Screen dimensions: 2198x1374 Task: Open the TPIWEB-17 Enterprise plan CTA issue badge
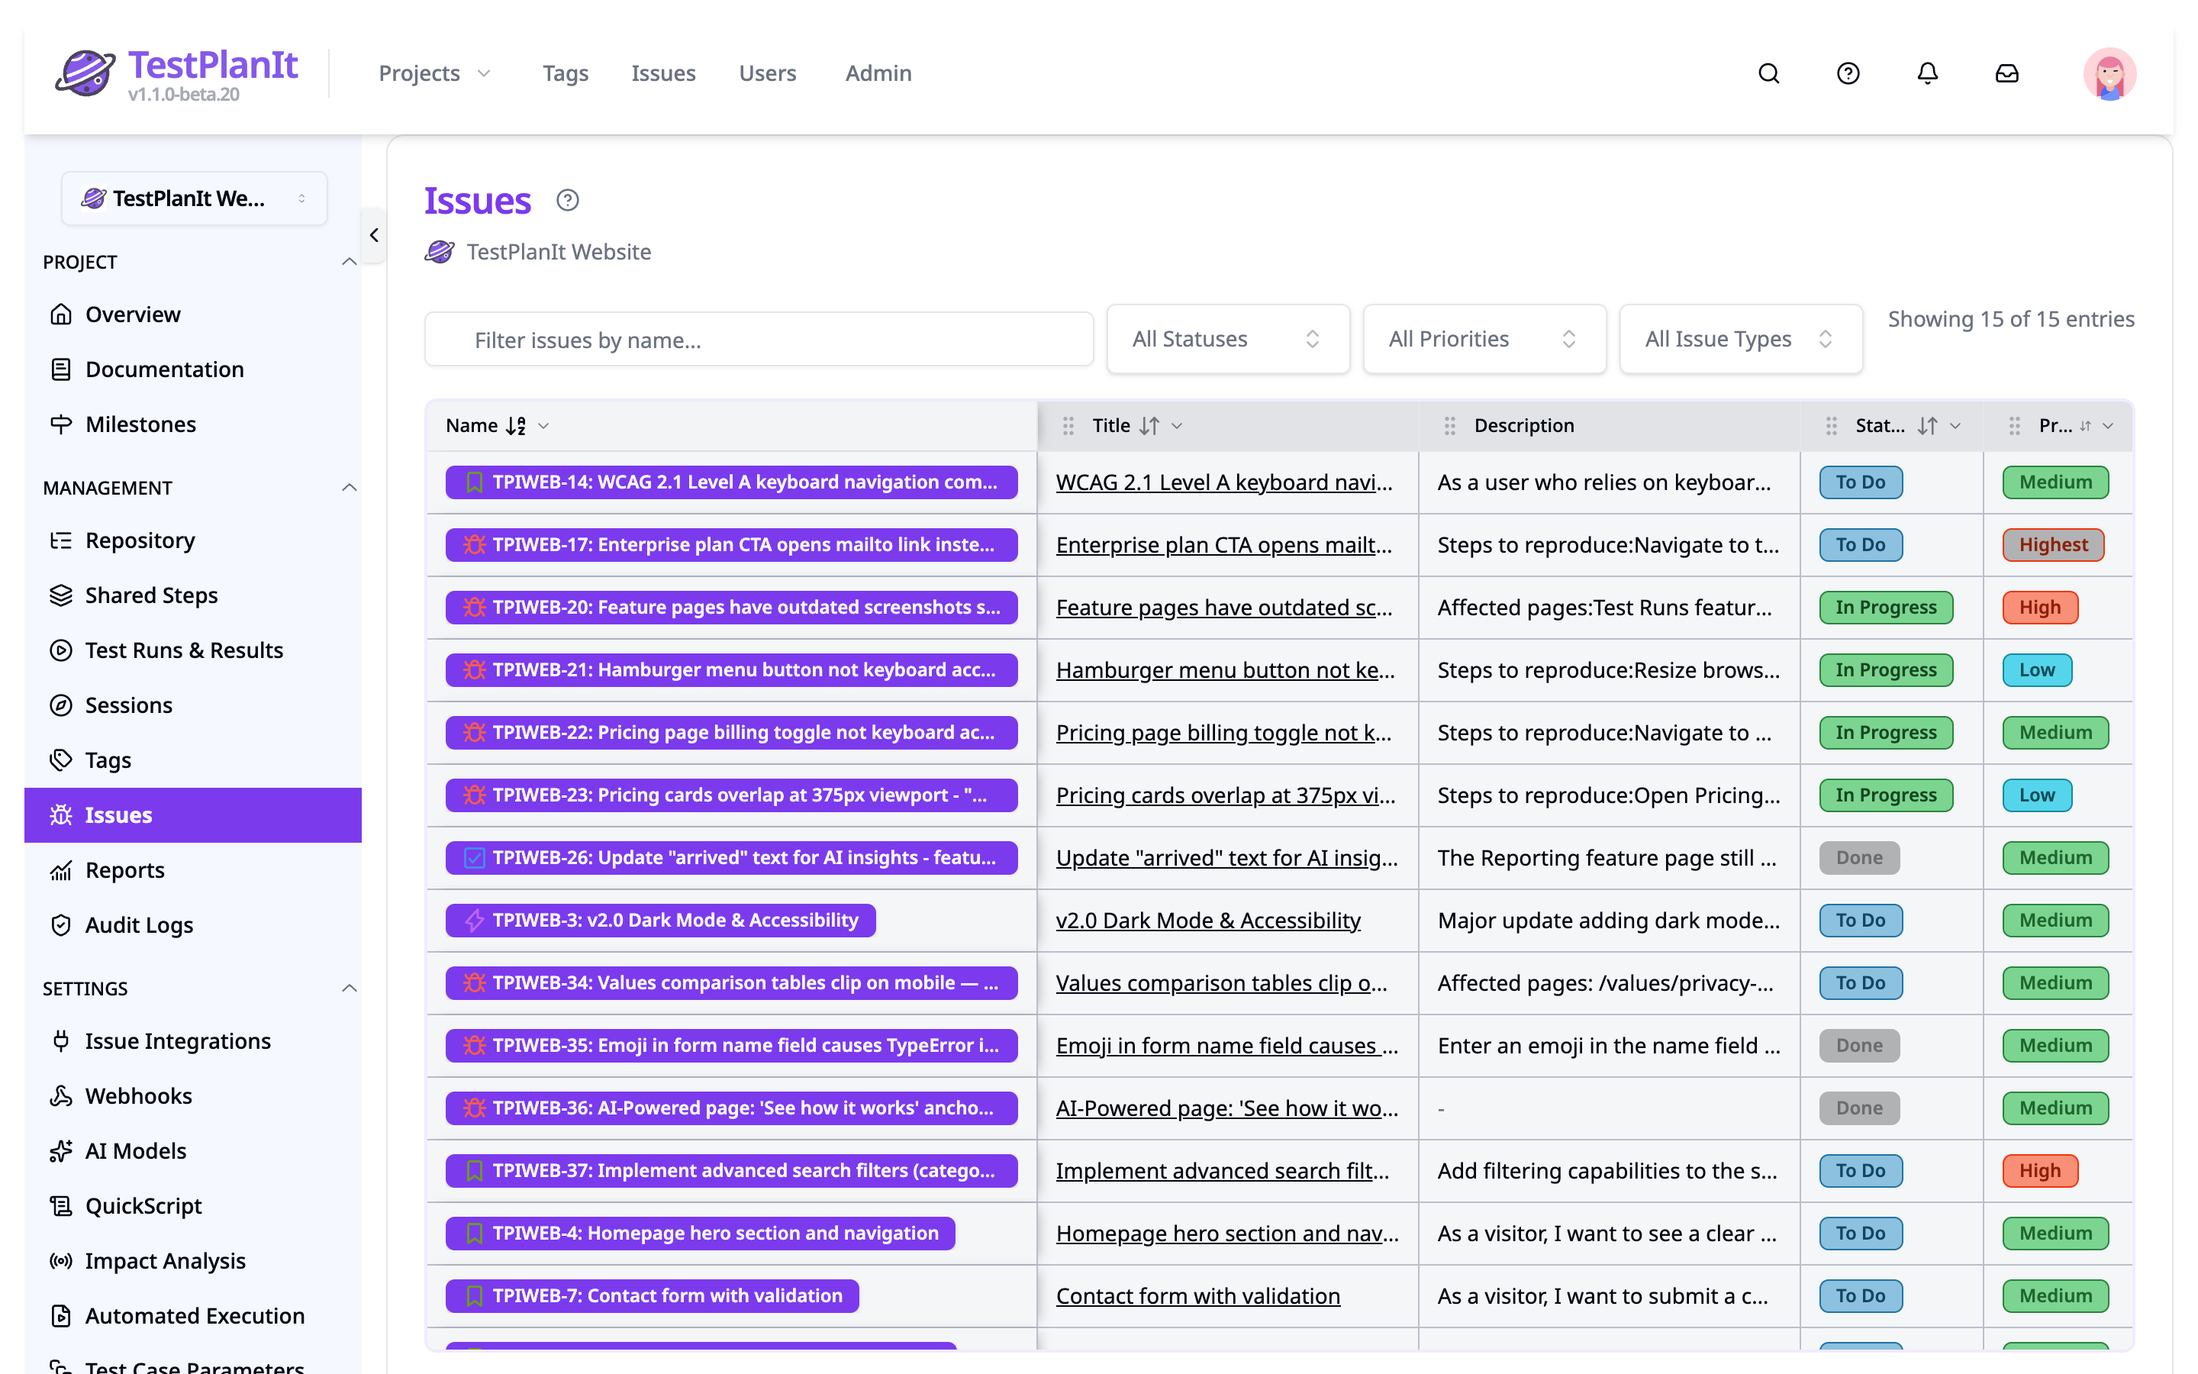(x=731, y=544)
